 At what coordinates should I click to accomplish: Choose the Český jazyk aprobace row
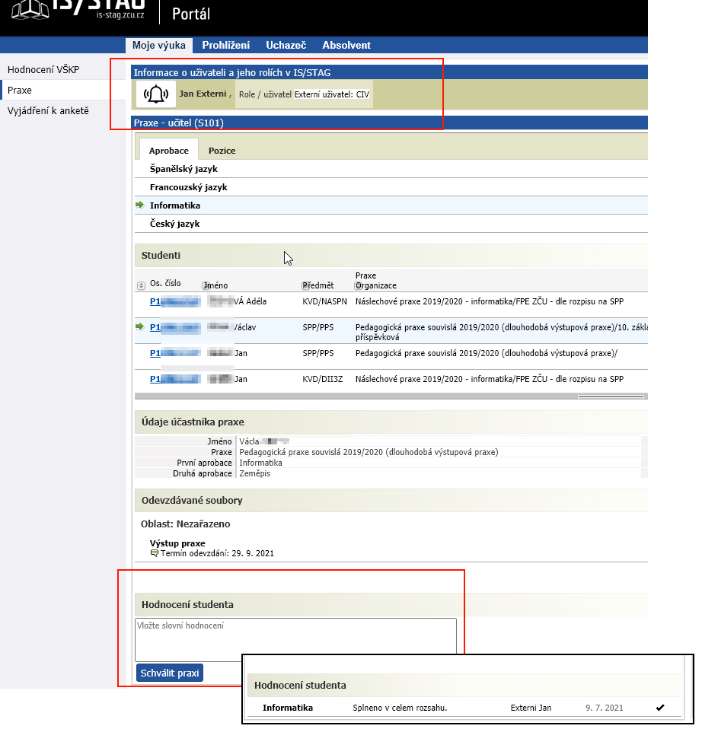pyautogui.click(x=391, y=224)
